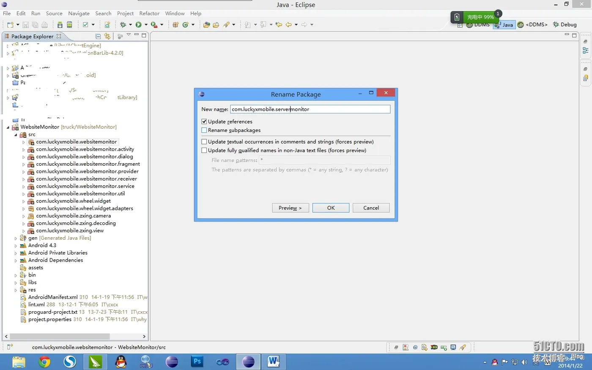Expand the res folder node
This screenshot has width=592, height=370.
coord(16,290)
